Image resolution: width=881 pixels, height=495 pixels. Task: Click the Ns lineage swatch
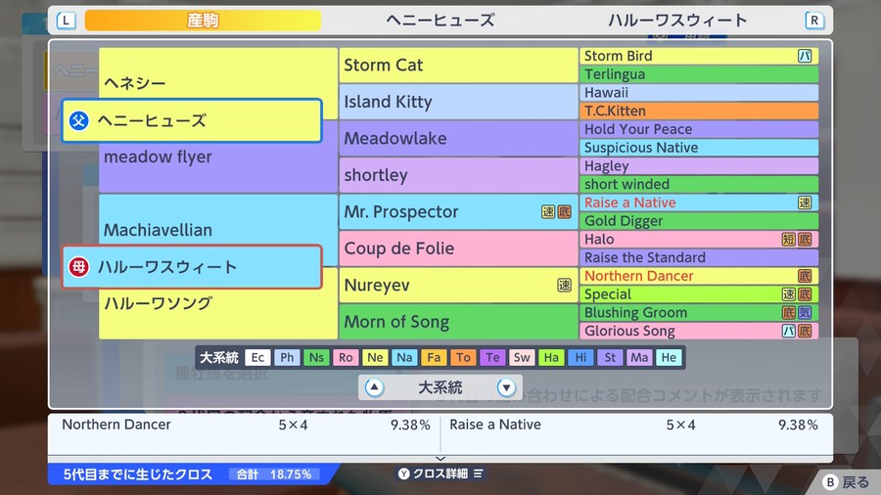click(x=316, y=357)
